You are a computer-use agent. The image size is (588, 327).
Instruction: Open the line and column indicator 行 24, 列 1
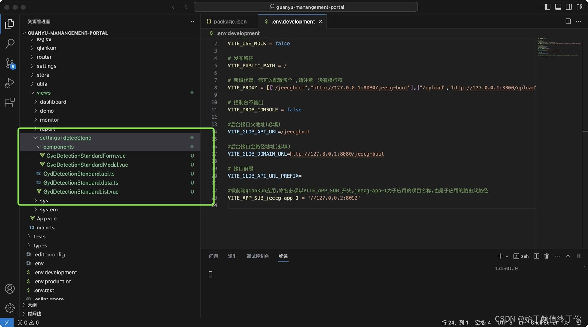tap(455, 323)
